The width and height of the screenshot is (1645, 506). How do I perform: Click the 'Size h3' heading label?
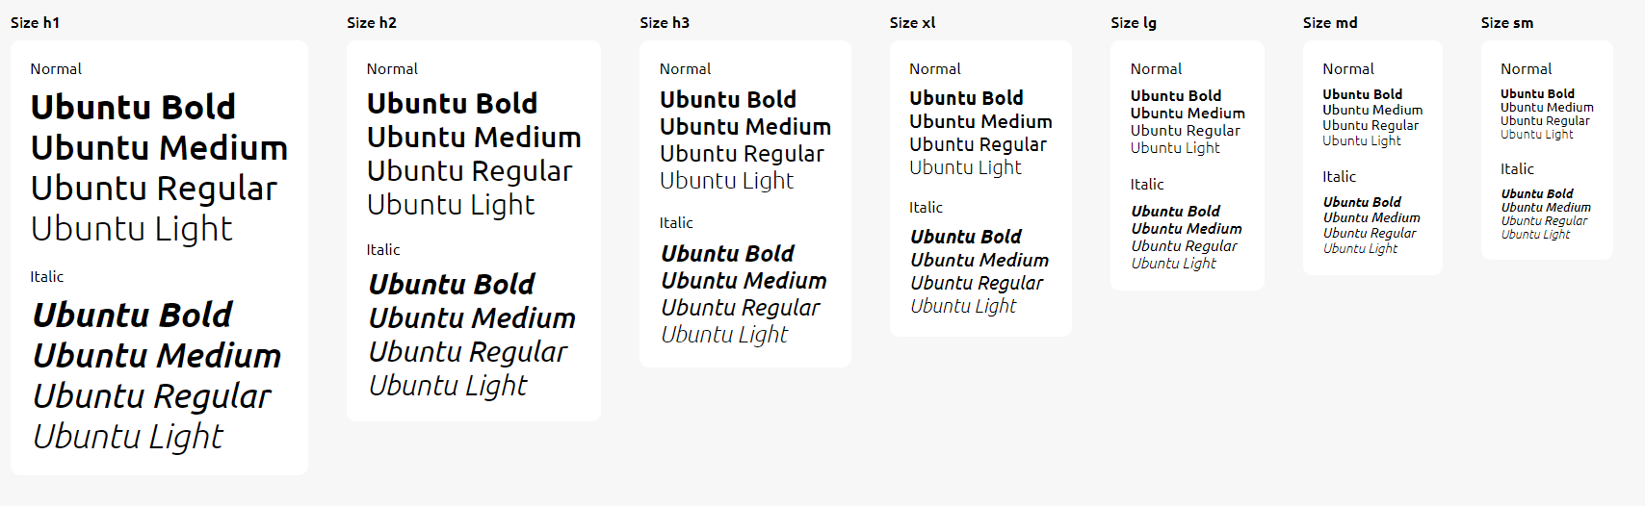pyautogui.click(x=665, y=23)
